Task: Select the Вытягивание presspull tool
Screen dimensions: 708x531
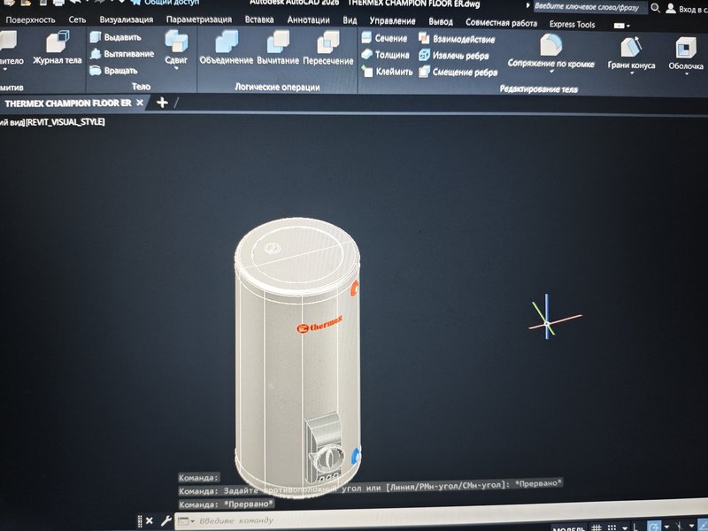Action: click(x=122, y=54)
